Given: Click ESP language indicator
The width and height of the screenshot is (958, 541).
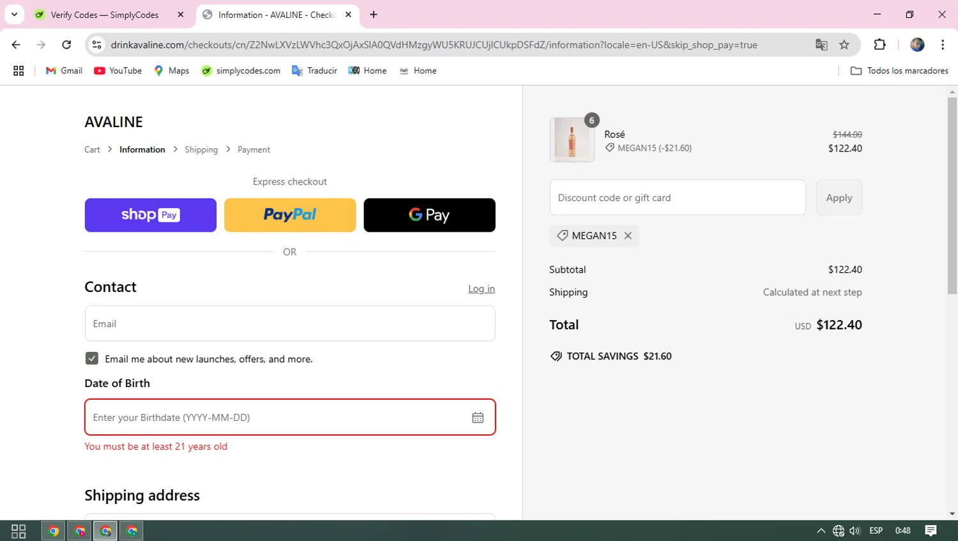Looking at the screenshot, I should (x=876, y=531).
